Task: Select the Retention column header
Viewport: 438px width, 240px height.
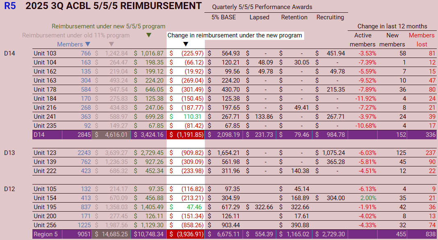Action: click(x=294, y=17)
